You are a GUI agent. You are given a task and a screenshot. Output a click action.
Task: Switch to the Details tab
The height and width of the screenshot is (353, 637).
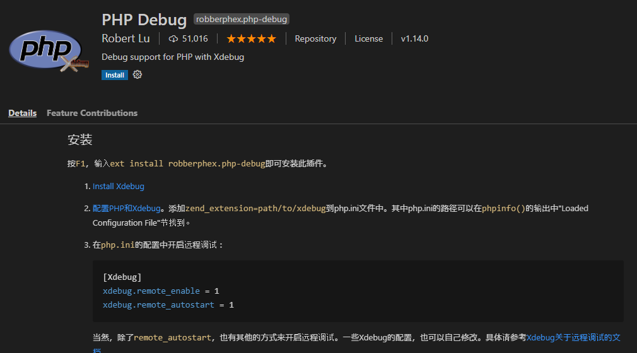(22, 113)
